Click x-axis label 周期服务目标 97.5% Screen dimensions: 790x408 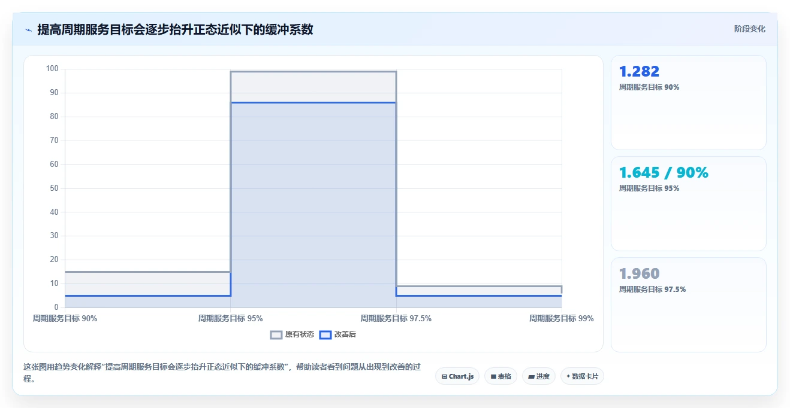click(x=396, y=319)
